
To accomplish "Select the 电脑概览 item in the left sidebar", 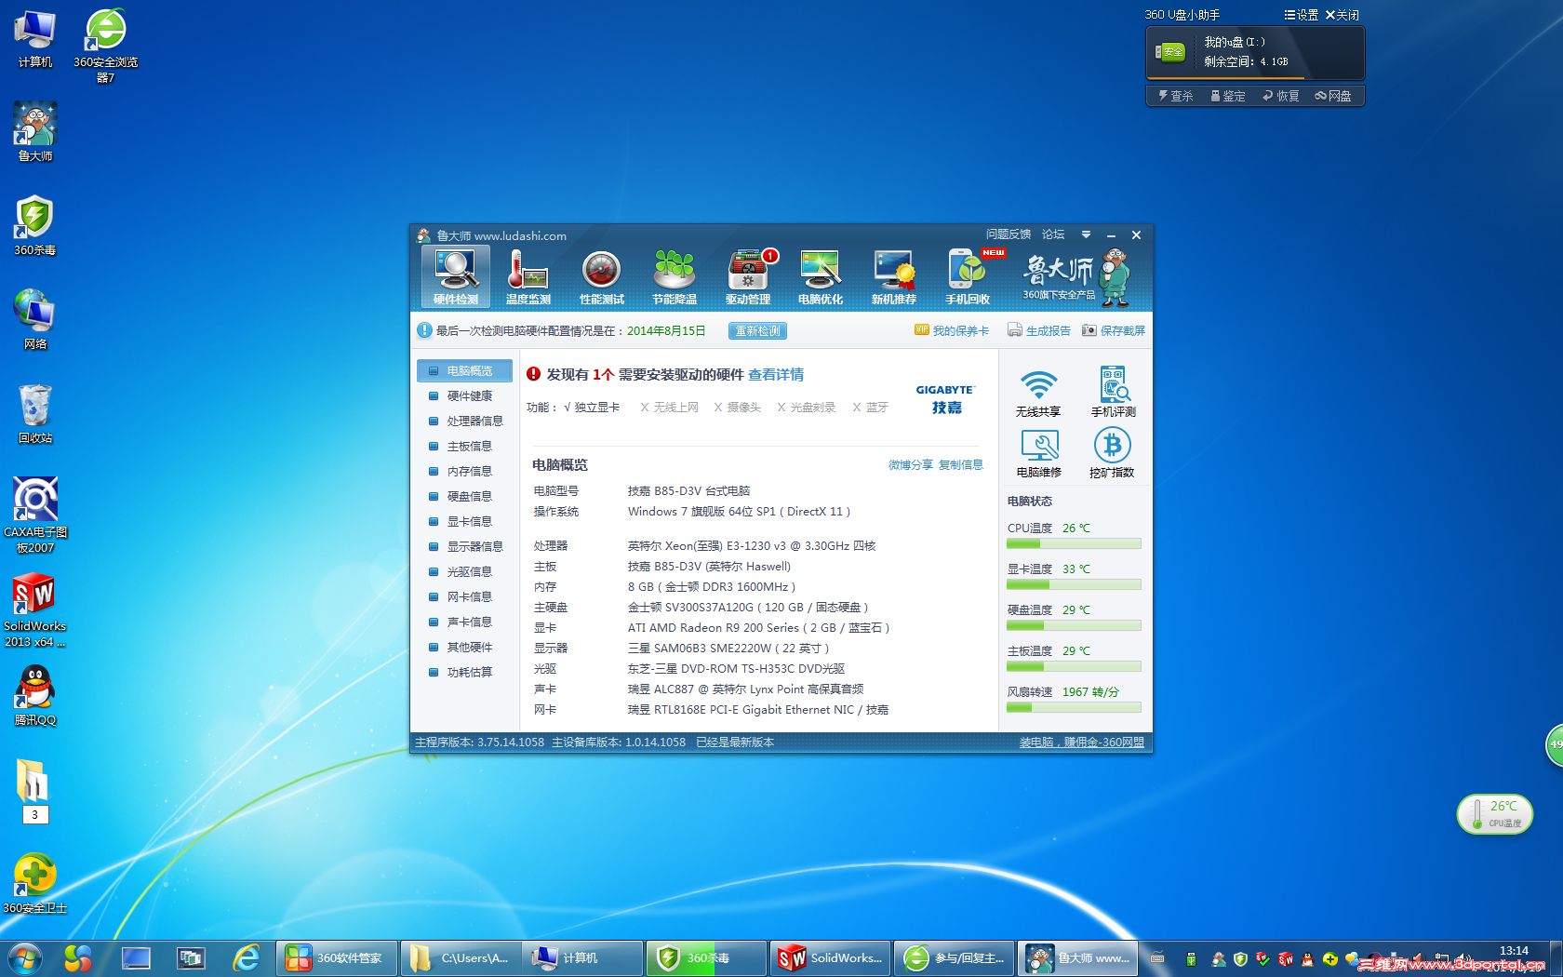I will coord(464,370).
